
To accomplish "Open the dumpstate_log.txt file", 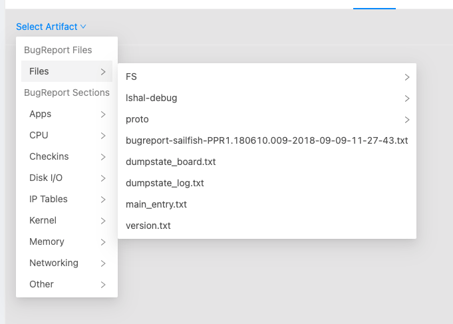I will 164,183.
